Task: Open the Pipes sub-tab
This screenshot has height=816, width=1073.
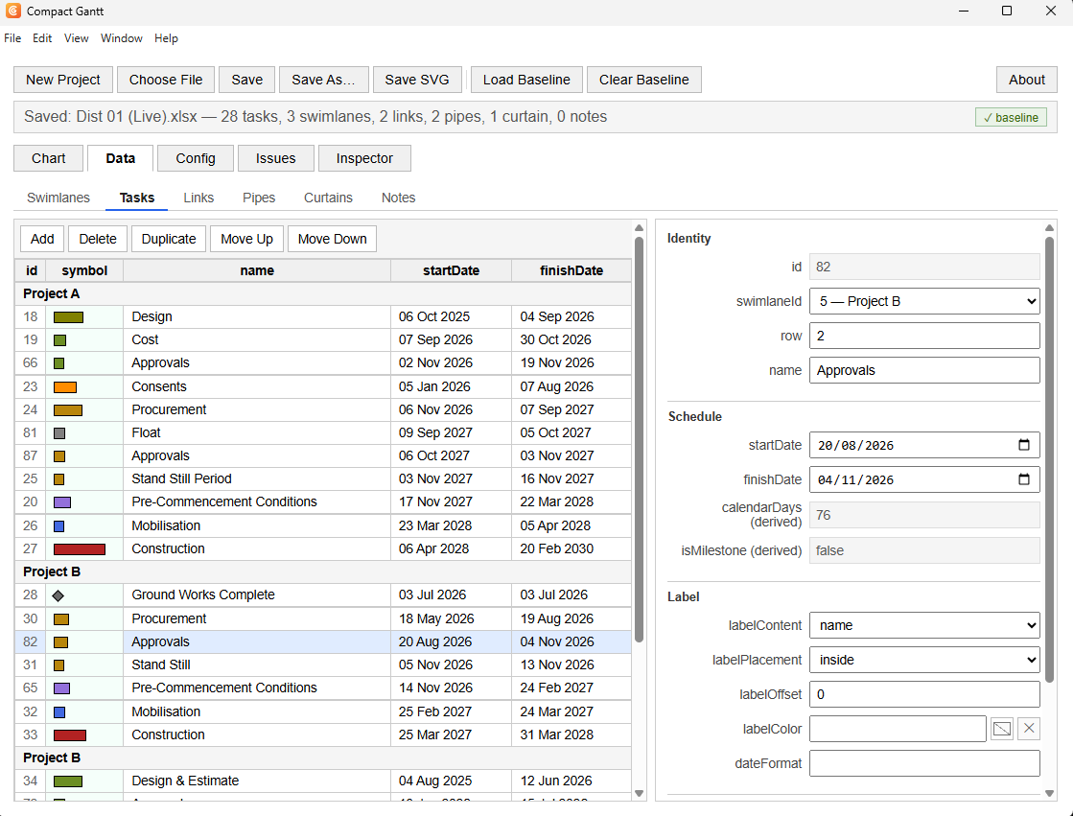Action: coord(259,198)
